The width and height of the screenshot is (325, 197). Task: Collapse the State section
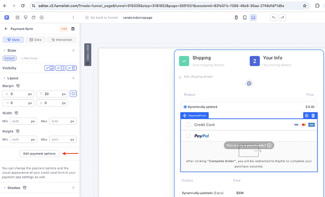click(4, 50)
